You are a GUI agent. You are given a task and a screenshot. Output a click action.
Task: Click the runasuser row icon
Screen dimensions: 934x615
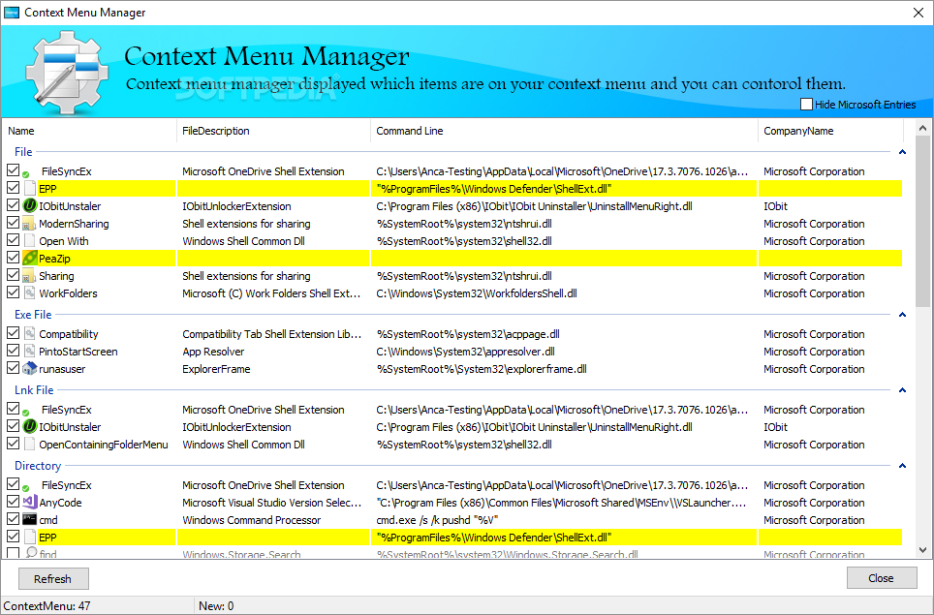[30, 369]
